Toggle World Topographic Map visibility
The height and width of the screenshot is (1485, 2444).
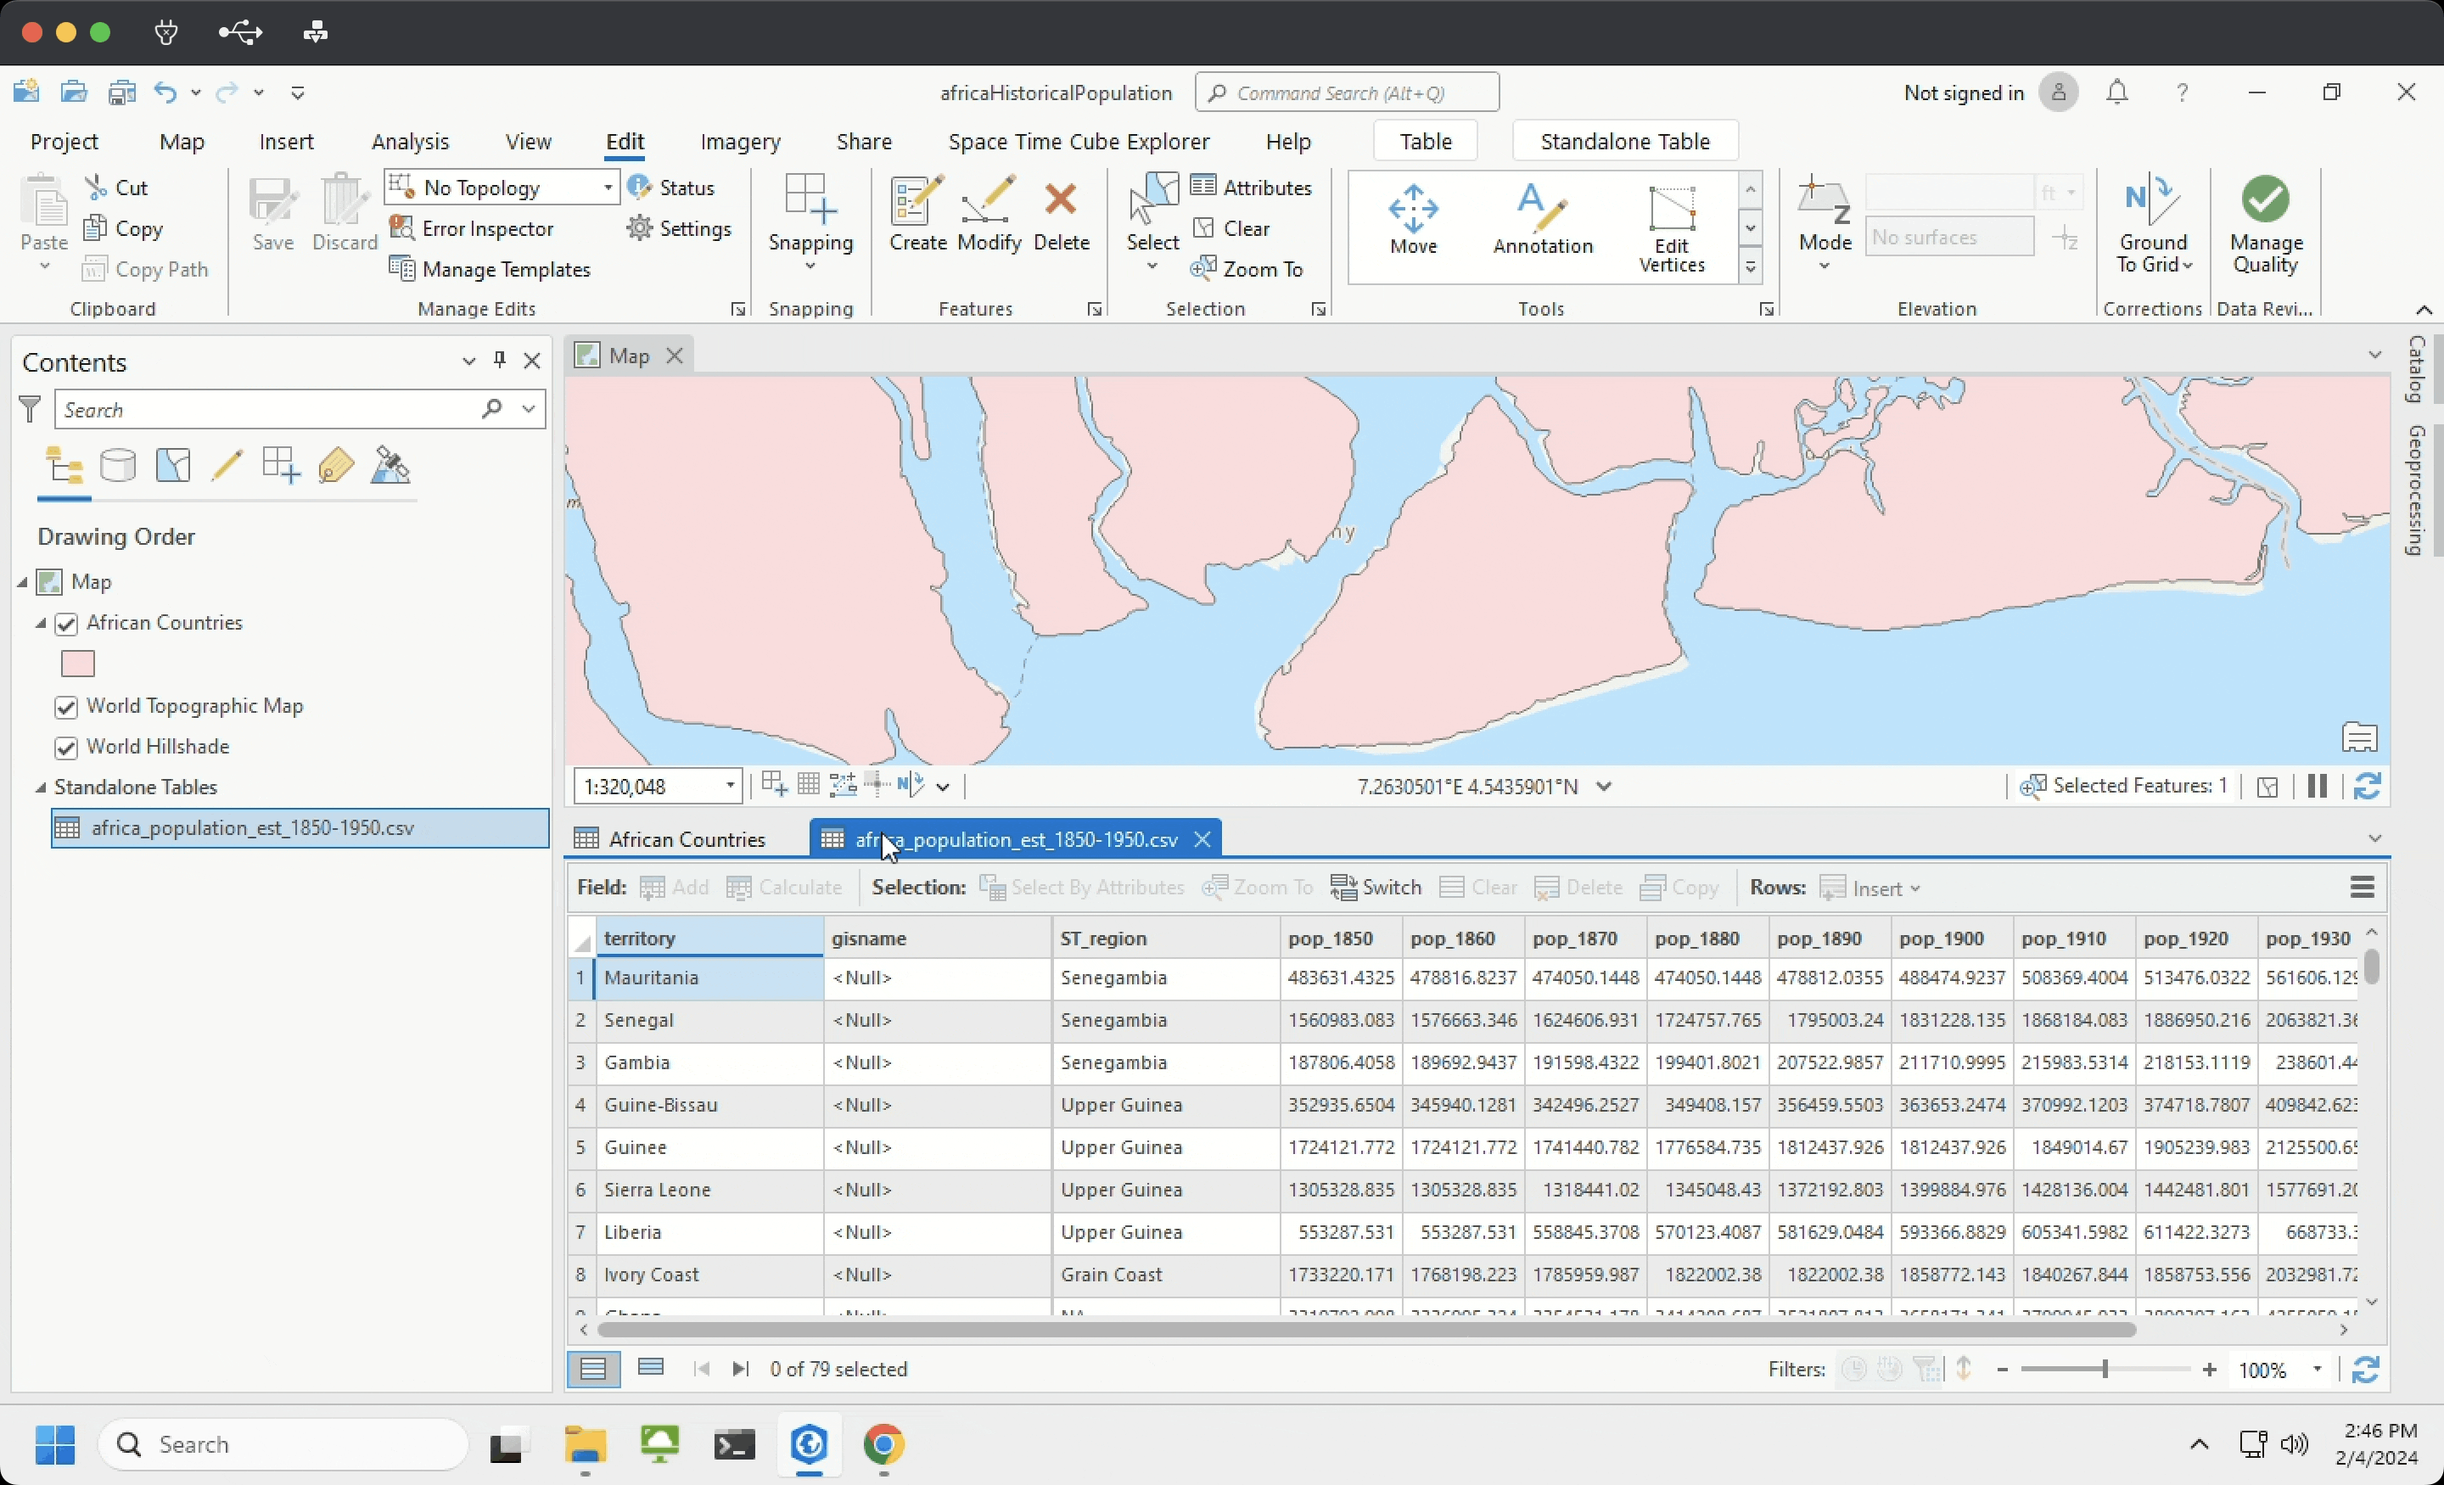point(66,706)
